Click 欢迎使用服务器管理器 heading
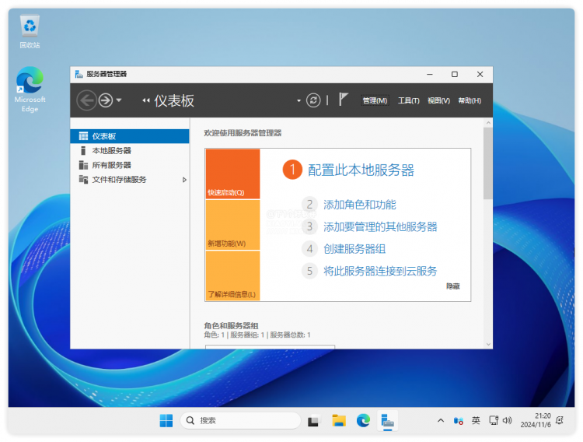This screenshot has width=583, height=442. pos(243,133)
